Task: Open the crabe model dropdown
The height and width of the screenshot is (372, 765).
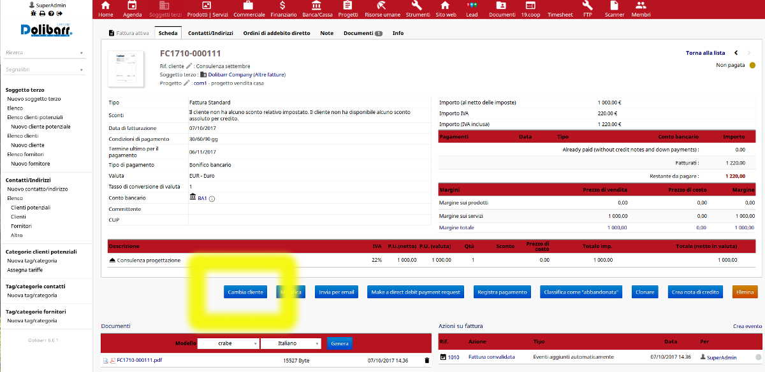Action: coord(228,343)
